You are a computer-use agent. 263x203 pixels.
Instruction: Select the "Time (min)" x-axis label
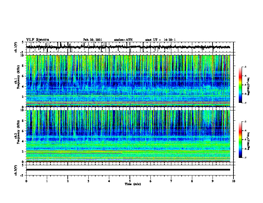(133, 184)
